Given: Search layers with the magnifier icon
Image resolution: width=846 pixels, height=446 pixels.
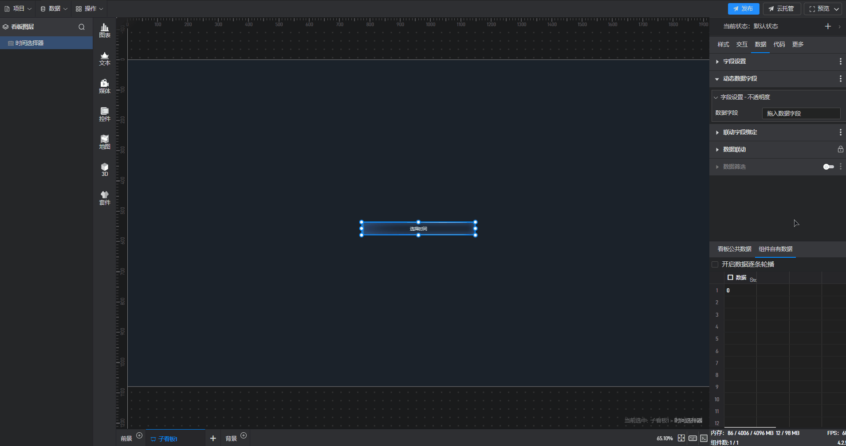Looking at the screenshot, I should pyautogui.click(x=82, y=27).
